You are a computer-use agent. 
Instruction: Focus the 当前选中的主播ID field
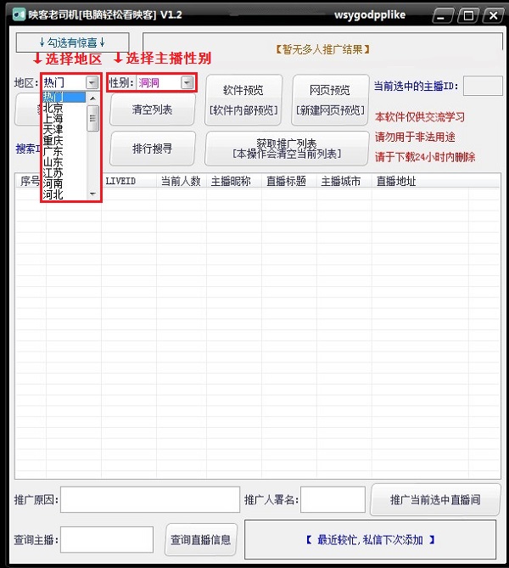(x=483, y=86)
